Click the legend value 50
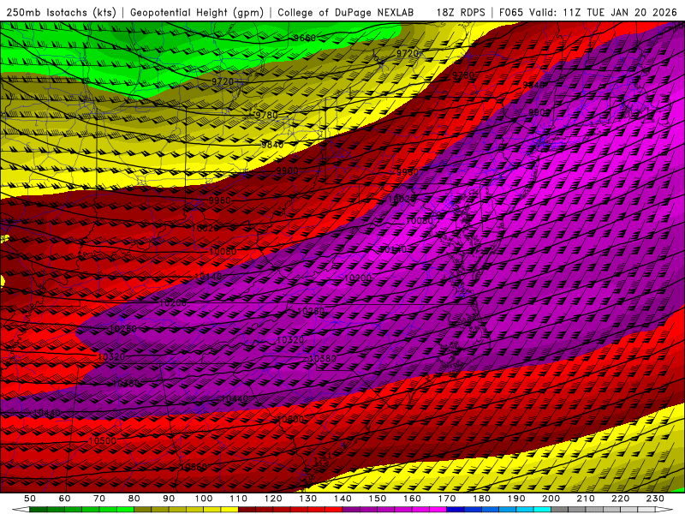 pyautogui.click(x=29, y=499)
